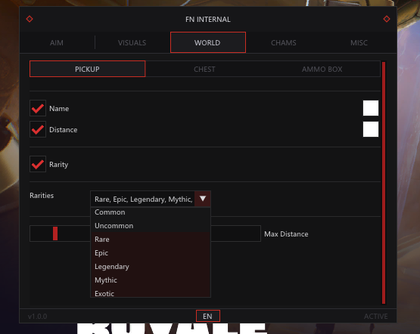Deselect Legendary in the rarities list
The image size is (420, 334).
[x=151, y=267]
